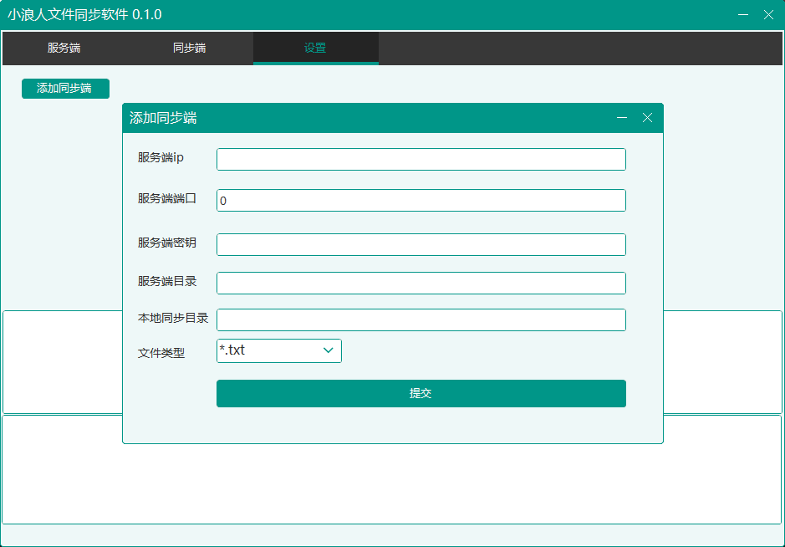Click into the 服务端端口 field showing 0
The image size is (785, 547).
[x=421, y=201]
